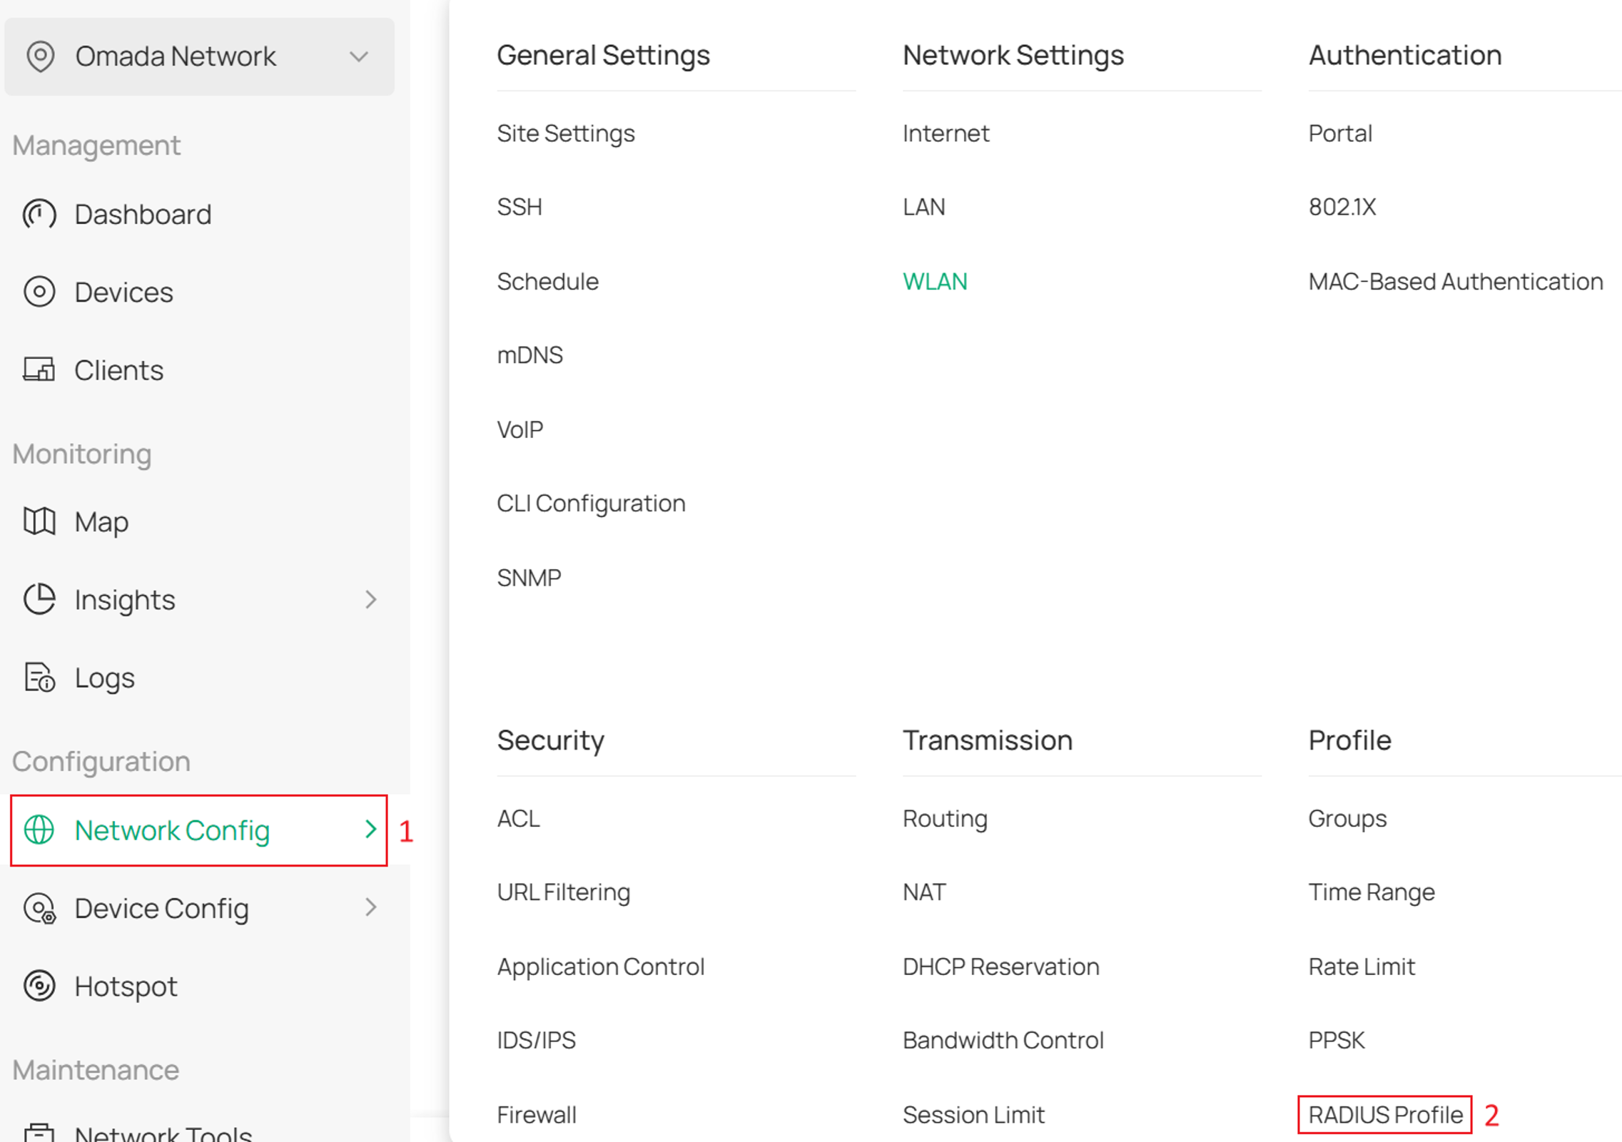Click the Insights pie chart icon
The width and height of the screenshot is (1622, 1142).
point(39,599)
